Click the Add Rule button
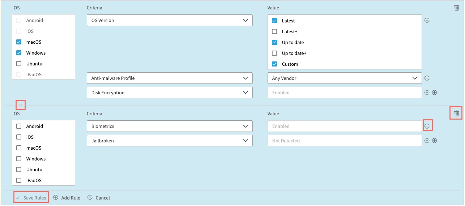 [67, 198]
